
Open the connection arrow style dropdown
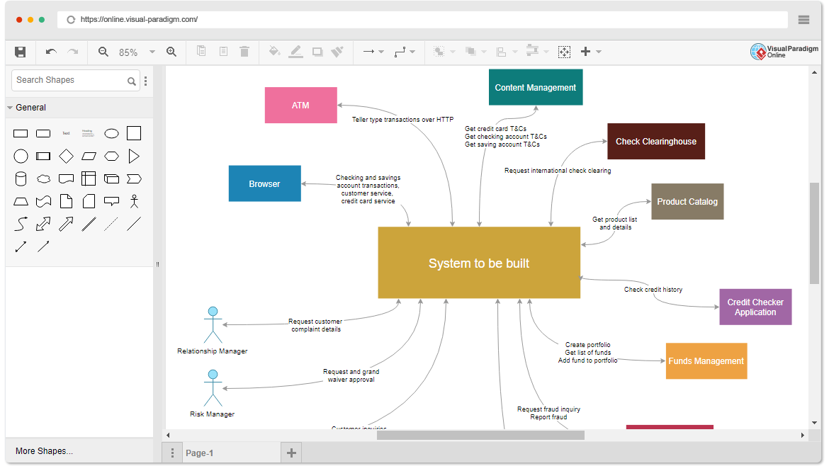pos(373,52)
